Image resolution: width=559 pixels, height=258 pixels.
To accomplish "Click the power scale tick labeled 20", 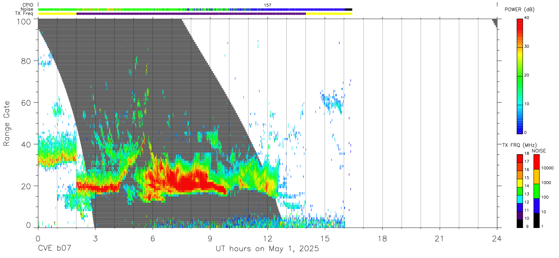I will [527, 75].
